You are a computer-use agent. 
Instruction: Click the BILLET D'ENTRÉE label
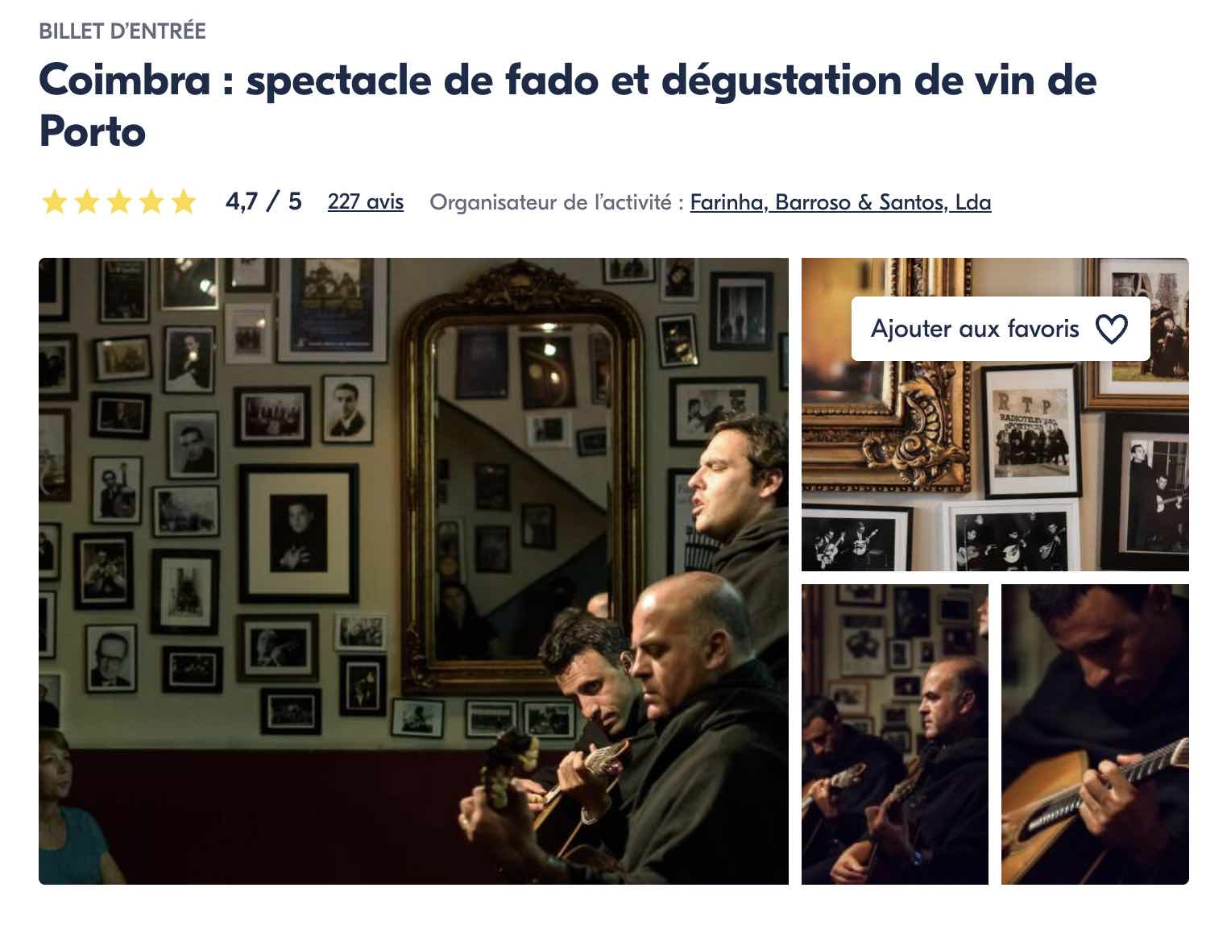pos(122,31)
